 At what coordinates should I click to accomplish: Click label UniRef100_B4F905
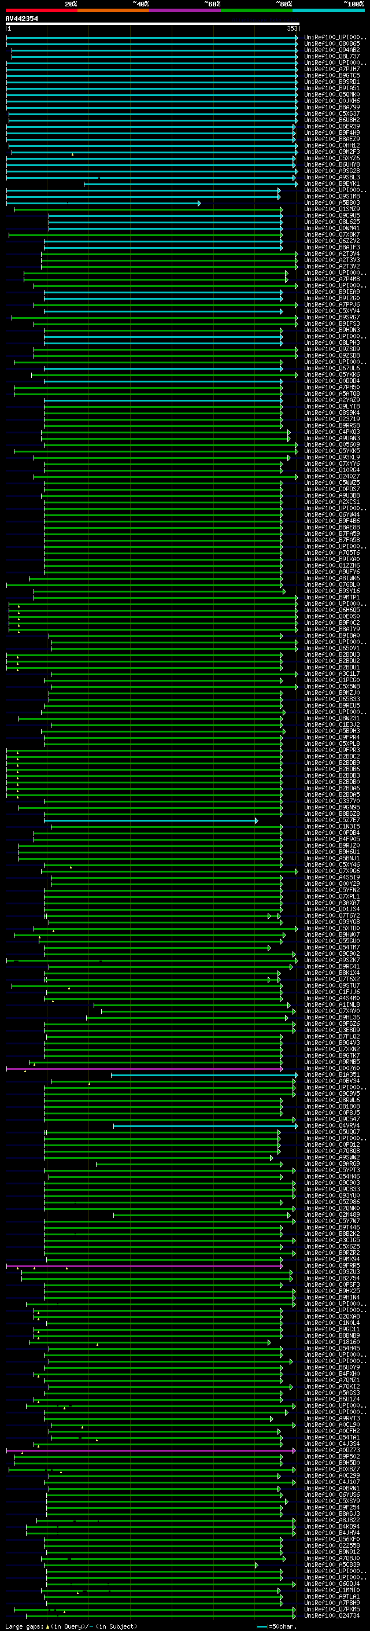pos(332,839)
